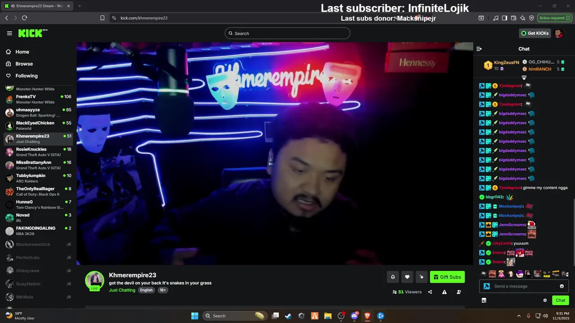Click the LittyLinhk username in chat
The width and height of the screenshot is (575, 323).
[502, 244]
